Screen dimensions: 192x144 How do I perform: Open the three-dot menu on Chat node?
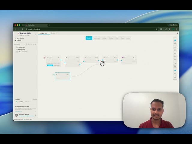tap(69, 74)
